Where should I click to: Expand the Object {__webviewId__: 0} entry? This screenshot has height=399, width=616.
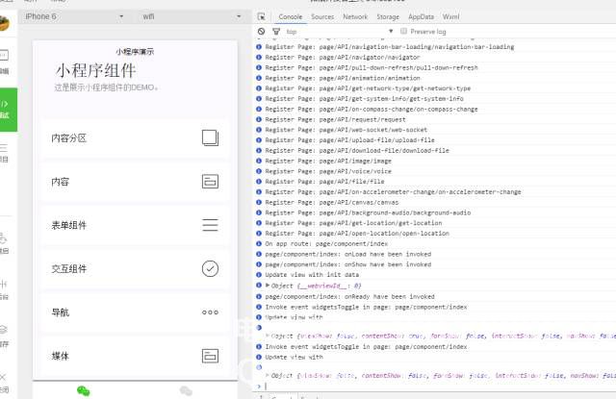(x=268, y=286)
